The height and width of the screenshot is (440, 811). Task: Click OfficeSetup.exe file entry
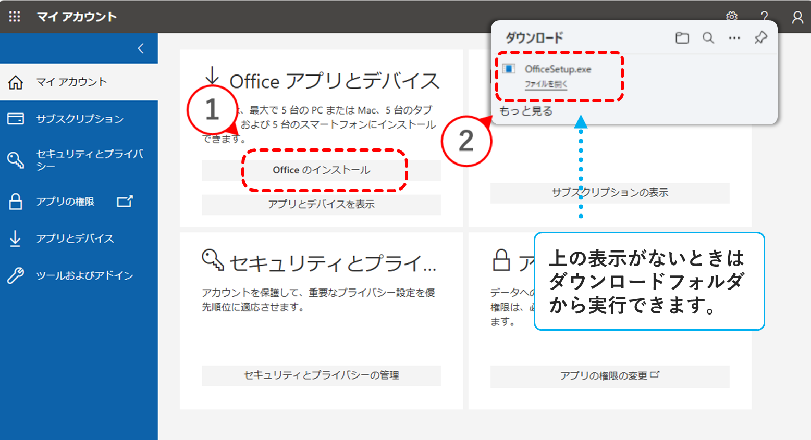pyautogui.click(x=558, y=69)
